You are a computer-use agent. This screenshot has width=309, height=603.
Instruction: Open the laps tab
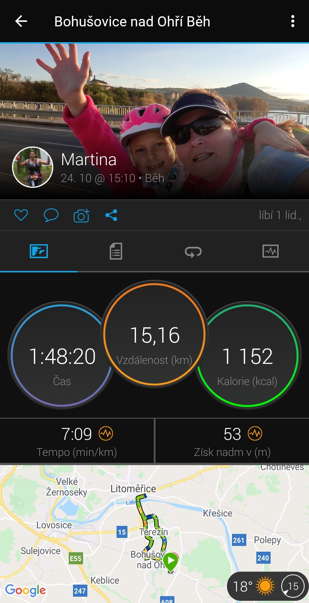[x=193, y=252]
